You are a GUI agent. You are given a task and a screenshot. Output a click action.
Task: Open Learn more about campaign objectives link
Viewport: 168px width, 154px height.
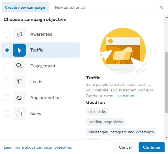pyautogui.click(x=38, y=147)
